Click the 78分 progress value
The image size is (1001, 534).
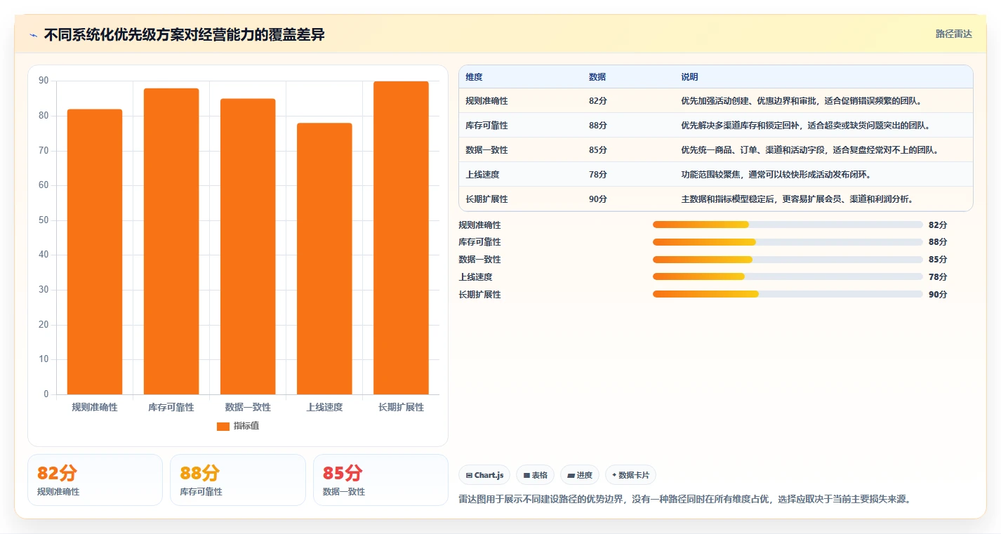[938, 277]
